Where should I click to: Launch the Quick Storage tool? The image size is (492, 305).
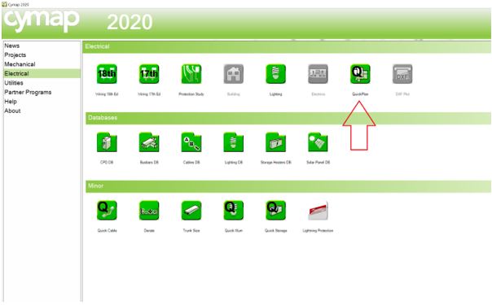click(x=276, y=211)
